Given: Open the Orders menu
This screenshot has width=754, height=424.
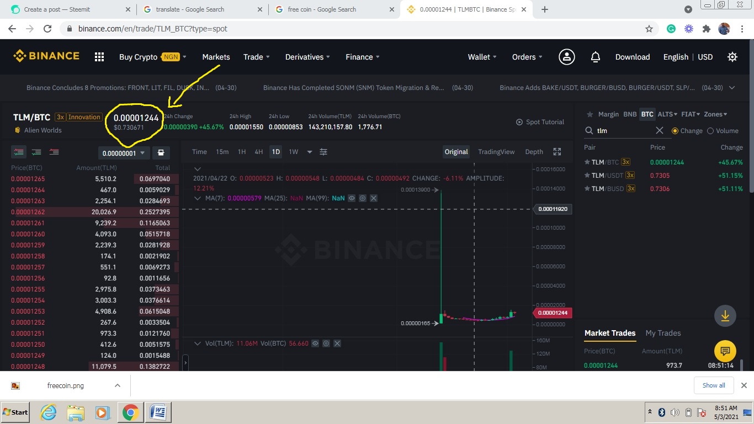Looking at the screenshot, I should click(527, 57).
